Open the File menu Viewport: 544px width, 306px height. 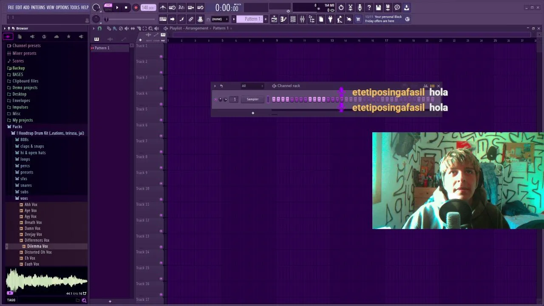(11, 8)
